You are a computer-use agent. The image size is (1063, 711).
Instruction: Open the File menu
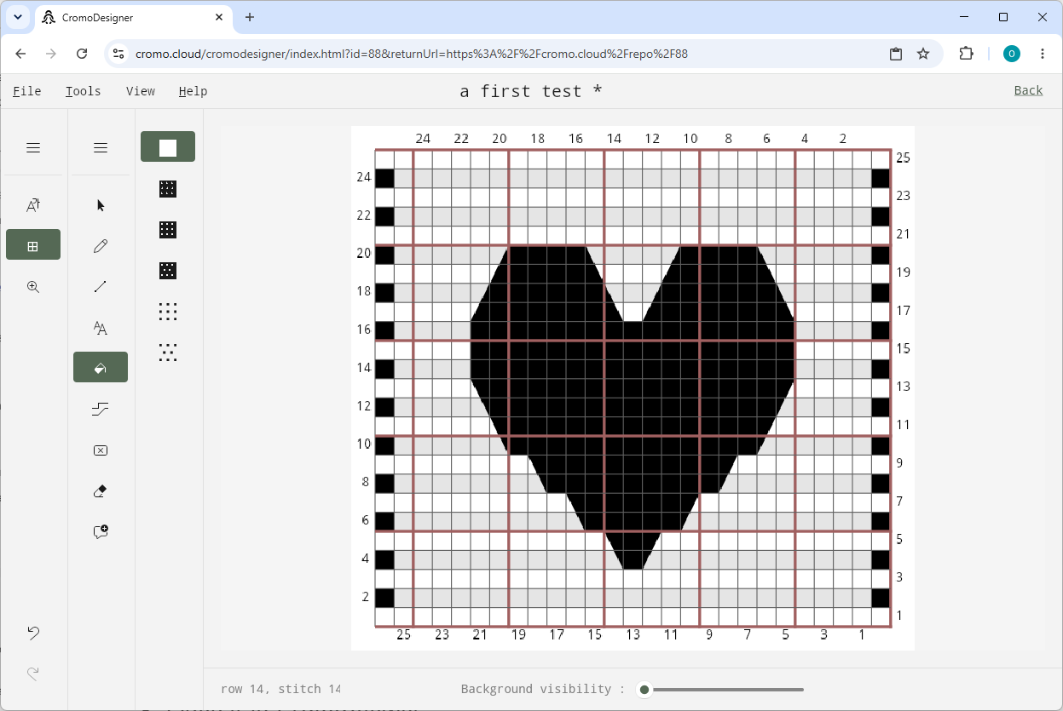27,91
